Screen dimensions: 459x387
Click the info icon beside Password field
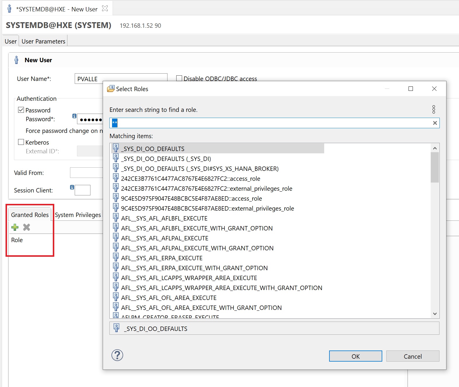click(x=74, y=116)
